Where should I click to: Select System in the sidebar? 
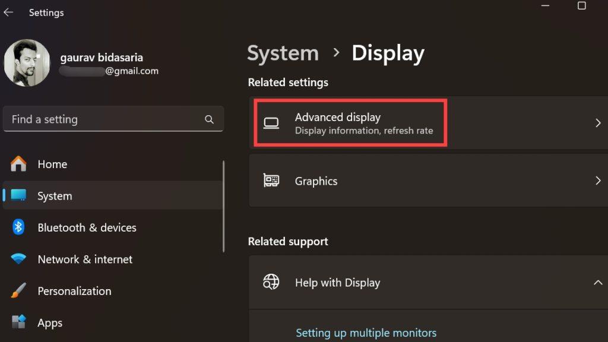[x=112, y=196]
